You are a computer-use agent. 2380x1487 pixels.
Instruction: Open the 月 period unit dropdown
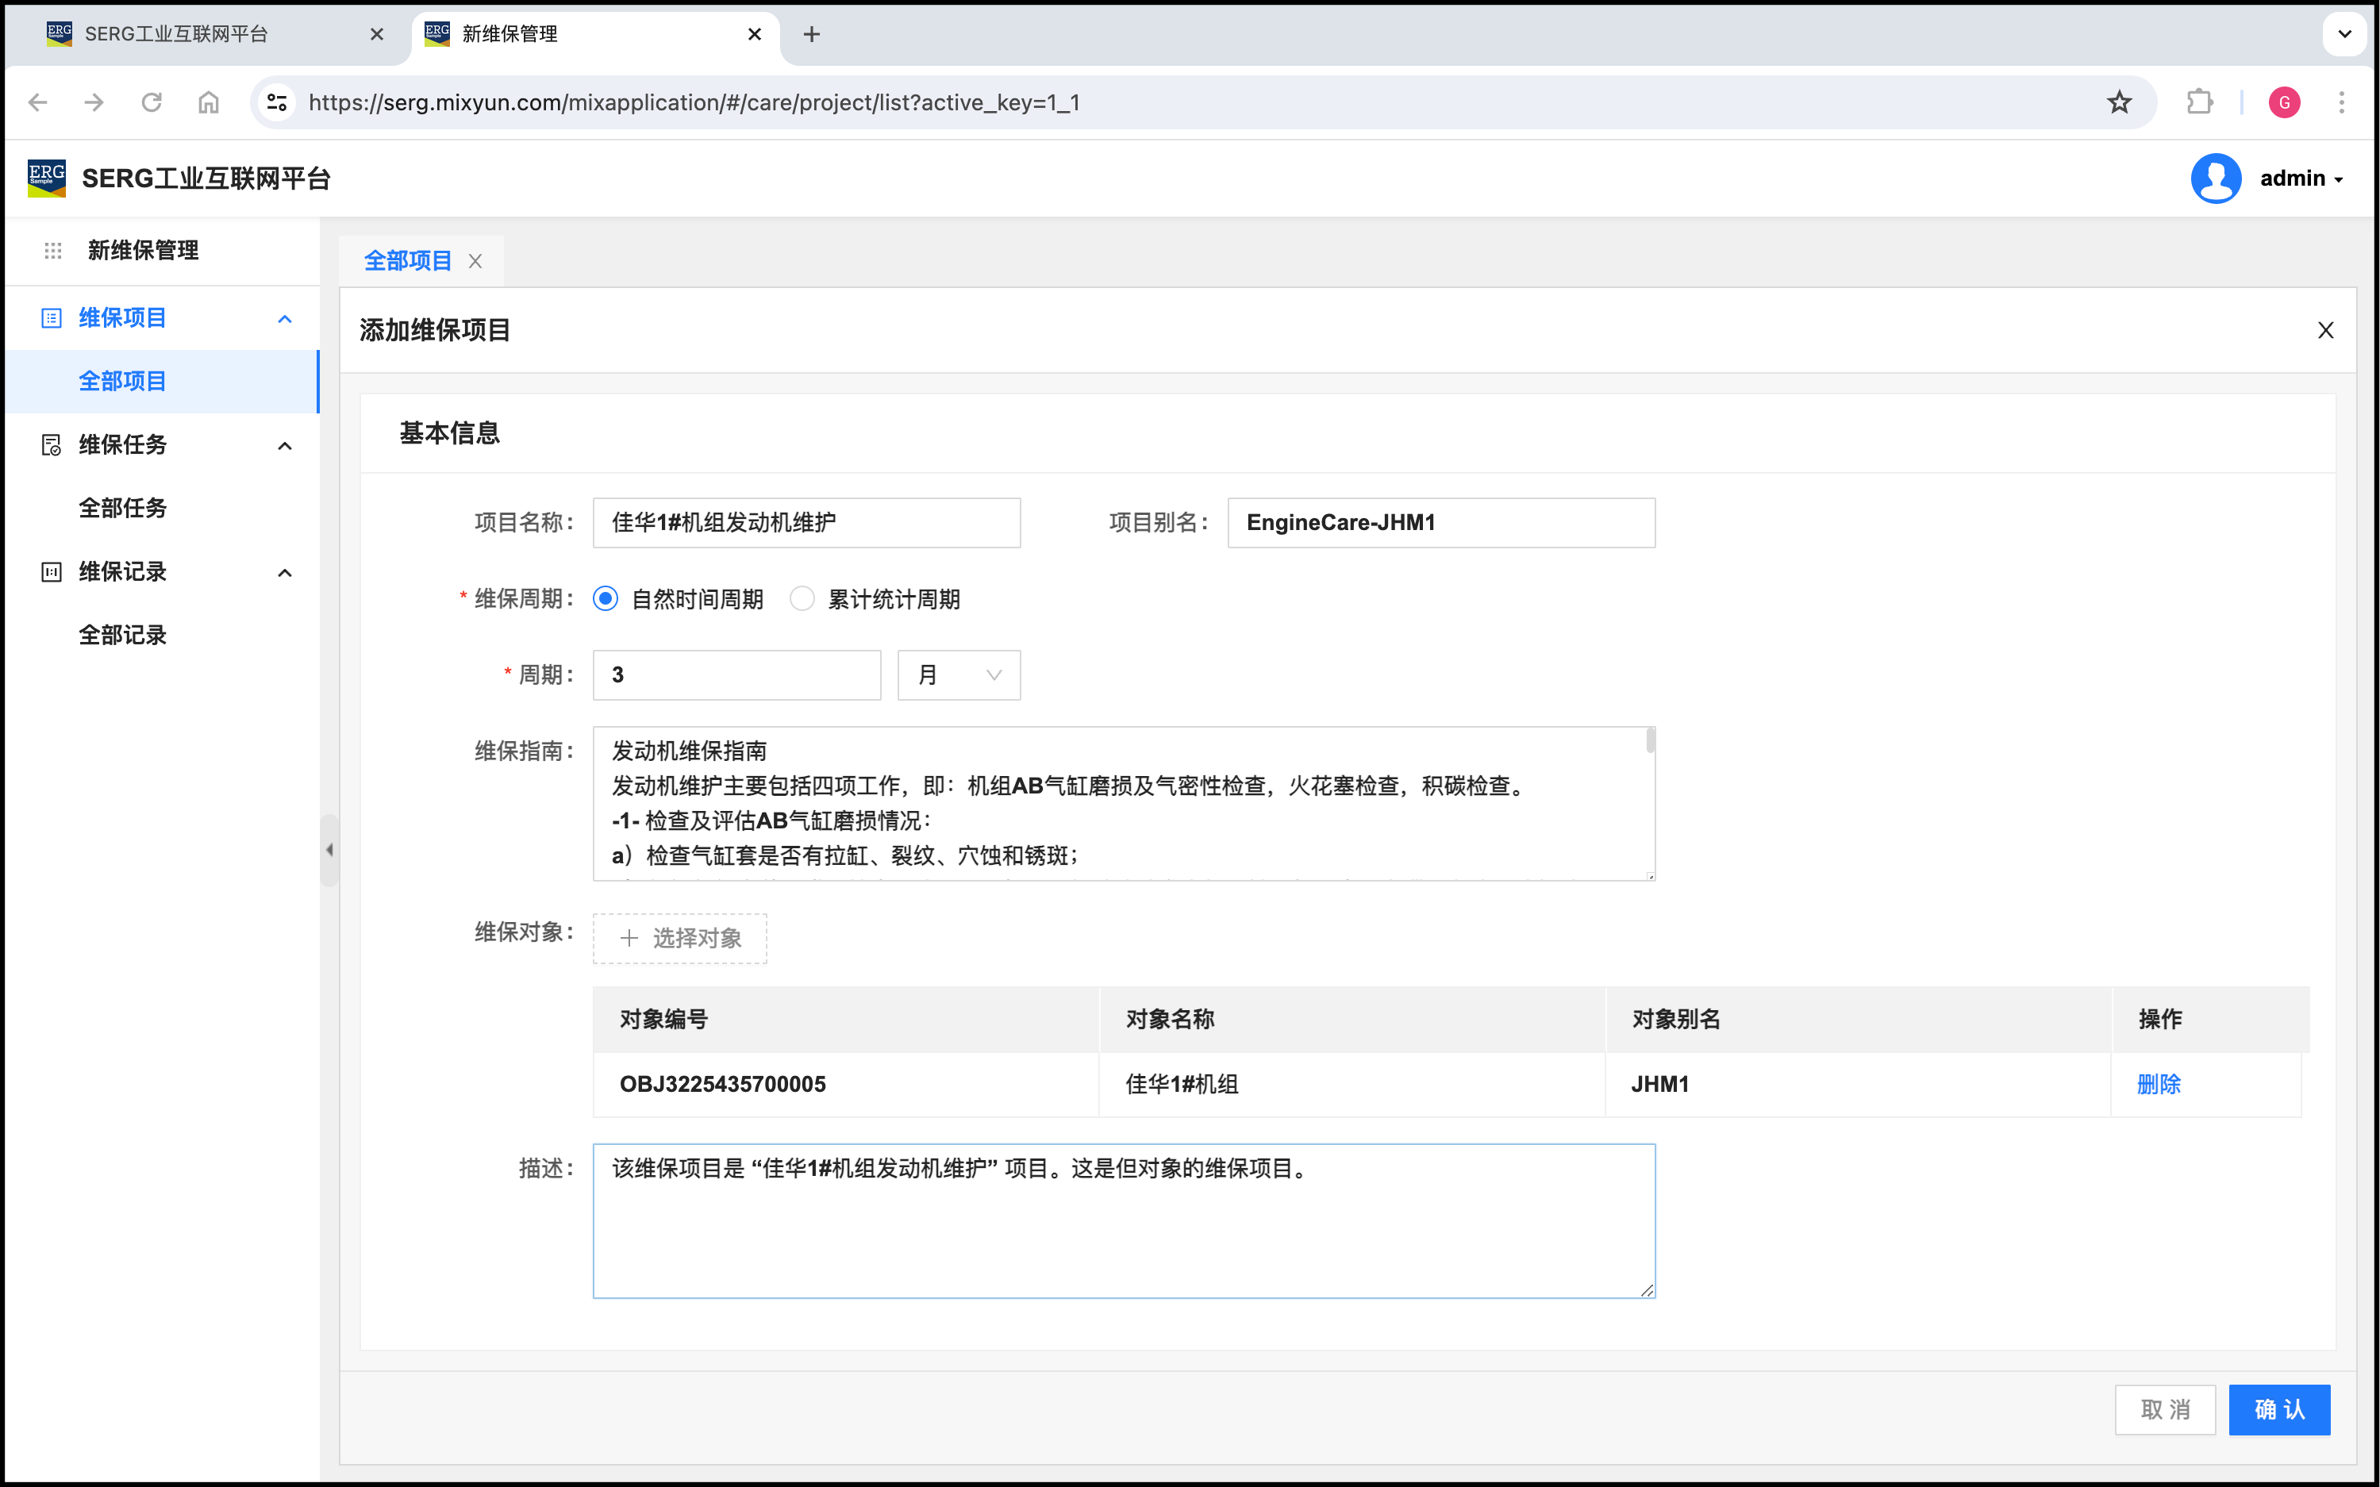tap(959, 675)
